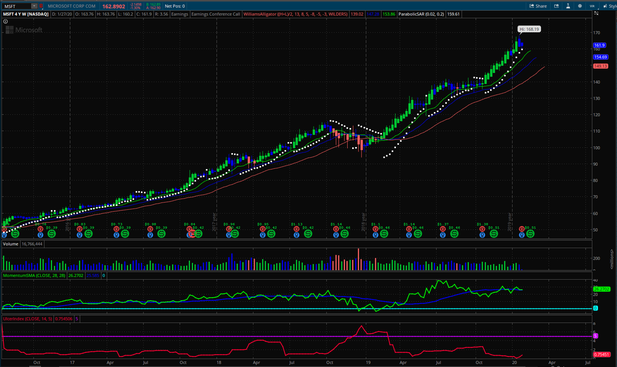Click the O: 163.76 open value
This screenshot has height=367, width=617.
84,14
